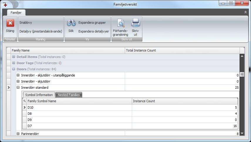The image size is (251, 142).
Task: Click instance count 5 for D10
Action: pyautogui.click(x=236, y=107)
